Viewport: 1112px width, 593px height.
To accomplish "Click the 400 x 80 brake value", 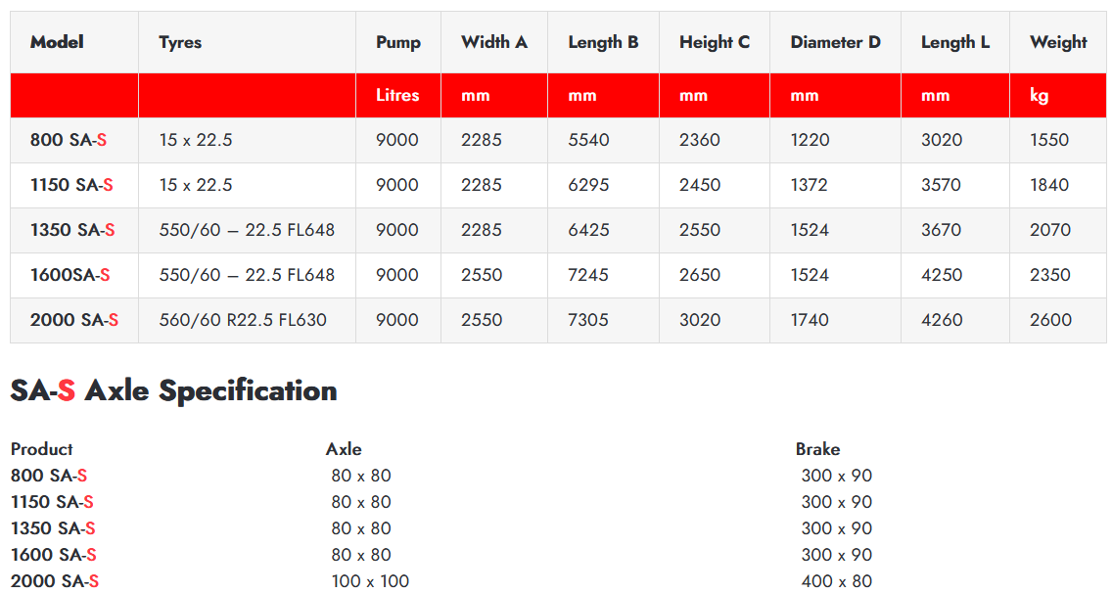I will 836,581.
